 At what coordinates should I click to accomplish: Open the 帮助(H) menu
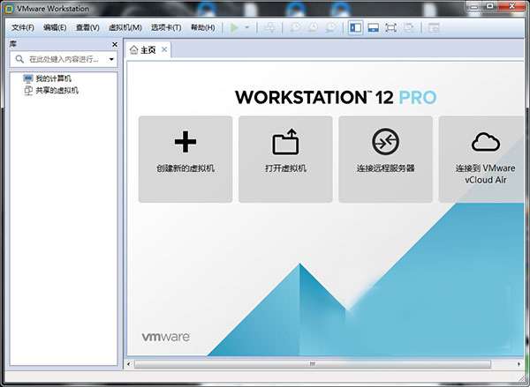tap(203, 27)
